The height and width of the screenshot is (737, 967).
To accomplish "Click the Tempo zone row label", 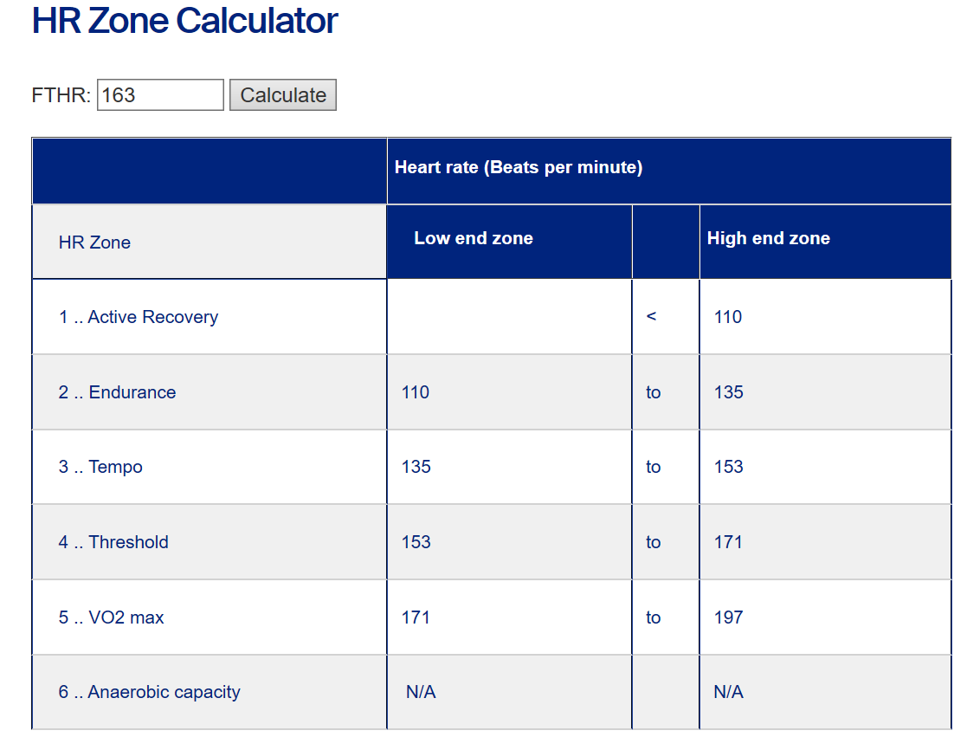I will (x=100, y=467).
